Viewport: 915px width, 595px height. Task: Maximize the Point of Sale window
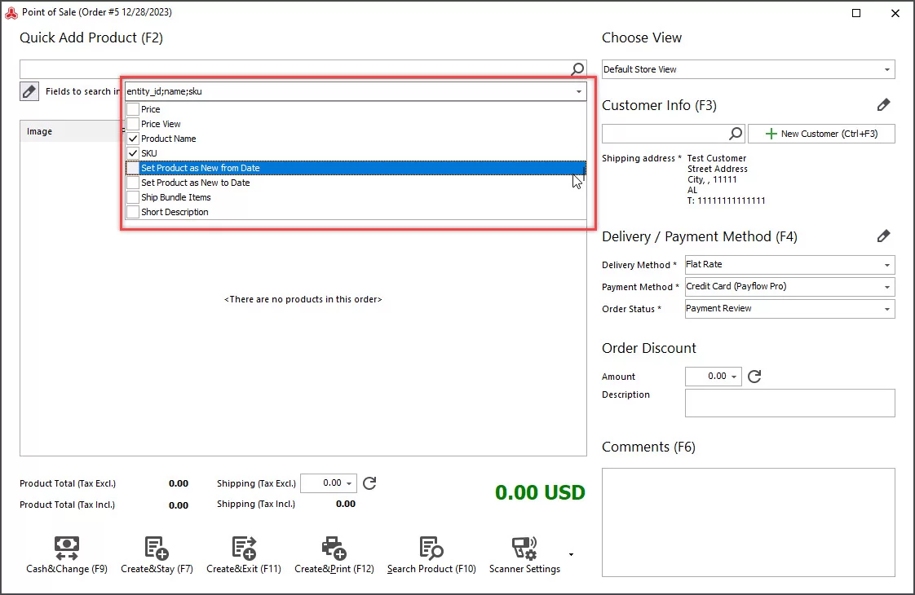(856, 13)
